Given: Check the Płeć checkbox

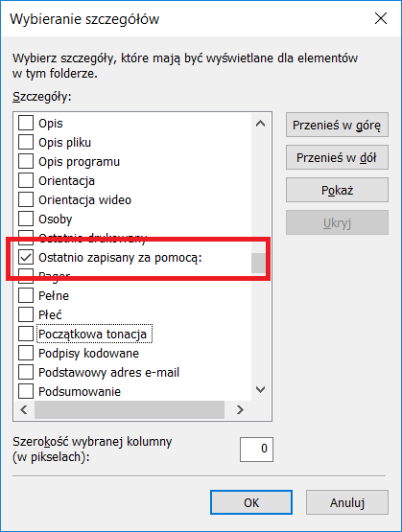Looking at the screenshot, I should 26,314.
